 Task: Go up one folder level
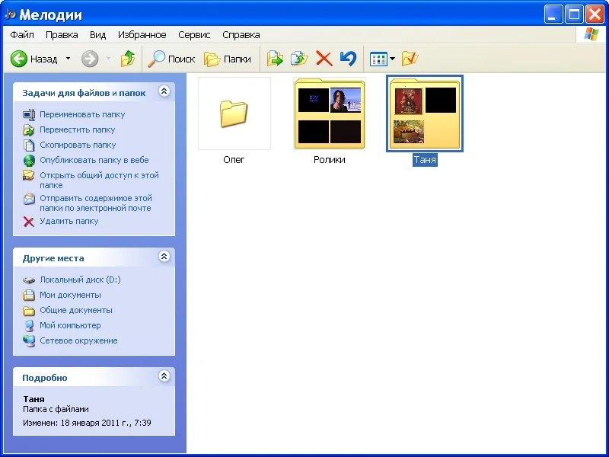coord(128,59)
